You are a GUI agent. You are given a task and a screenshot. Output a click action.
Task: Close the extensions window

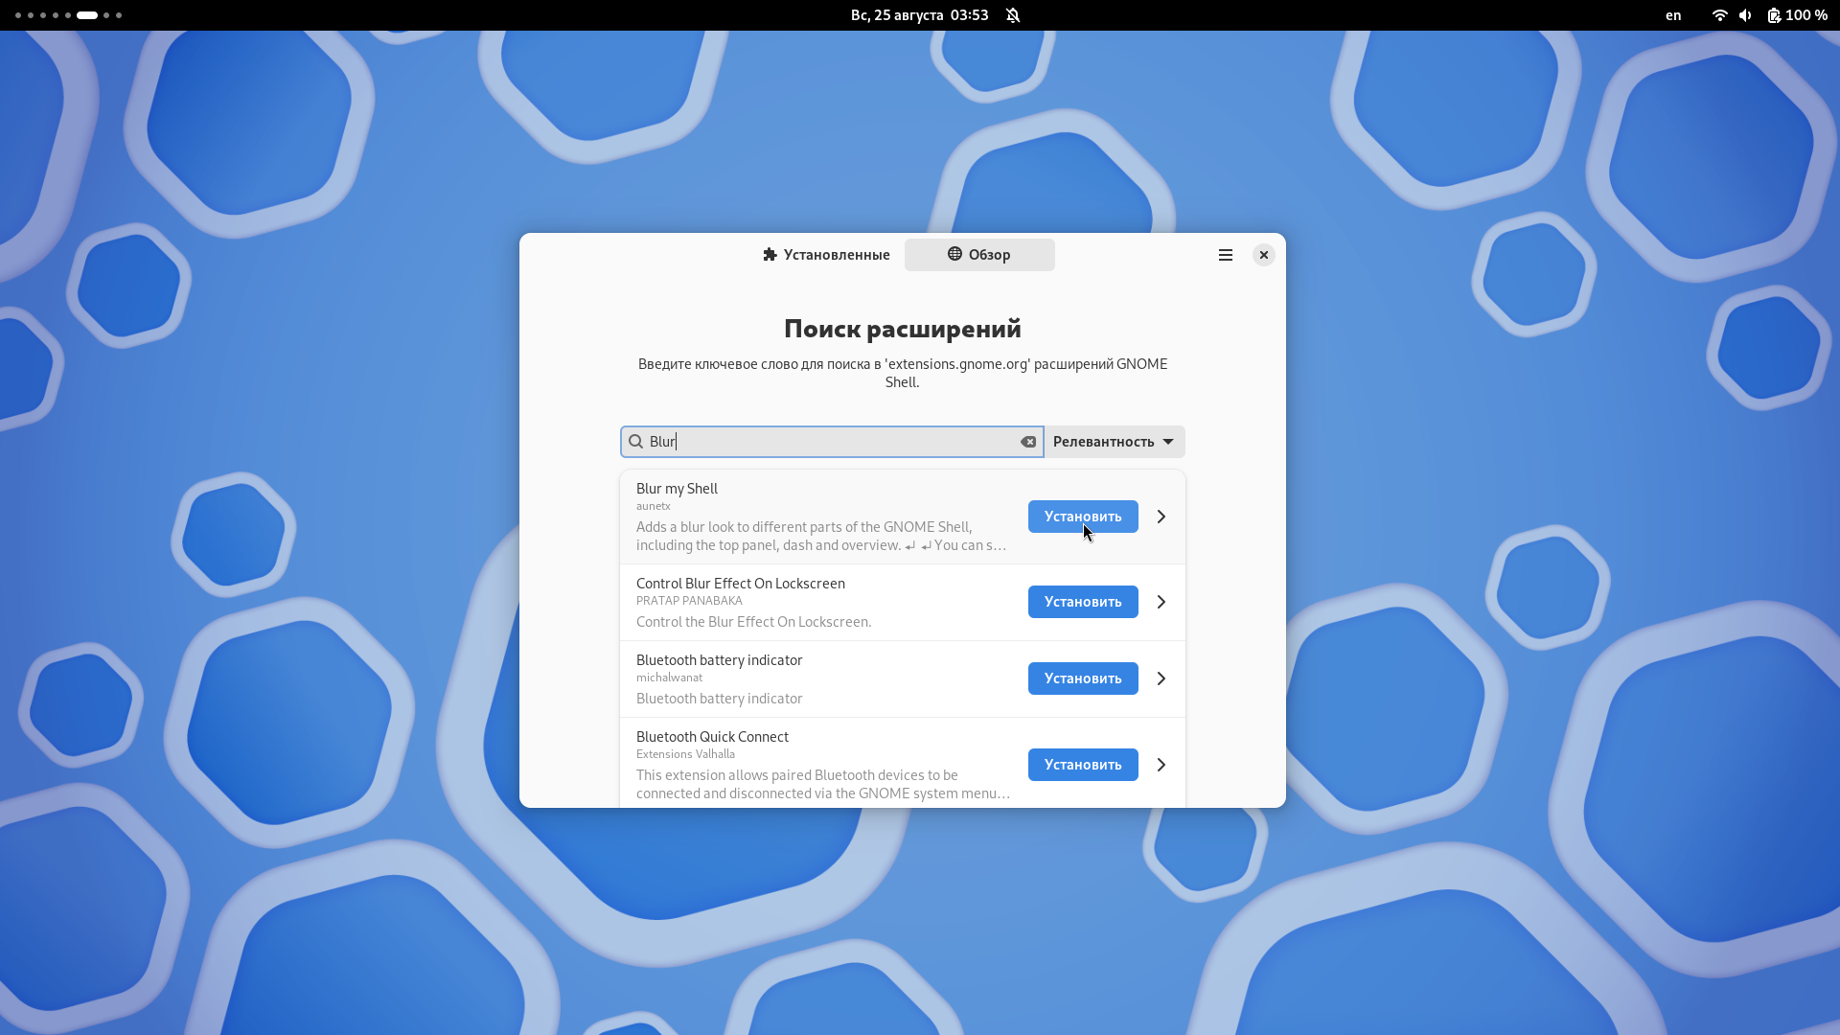[1264, 255]
